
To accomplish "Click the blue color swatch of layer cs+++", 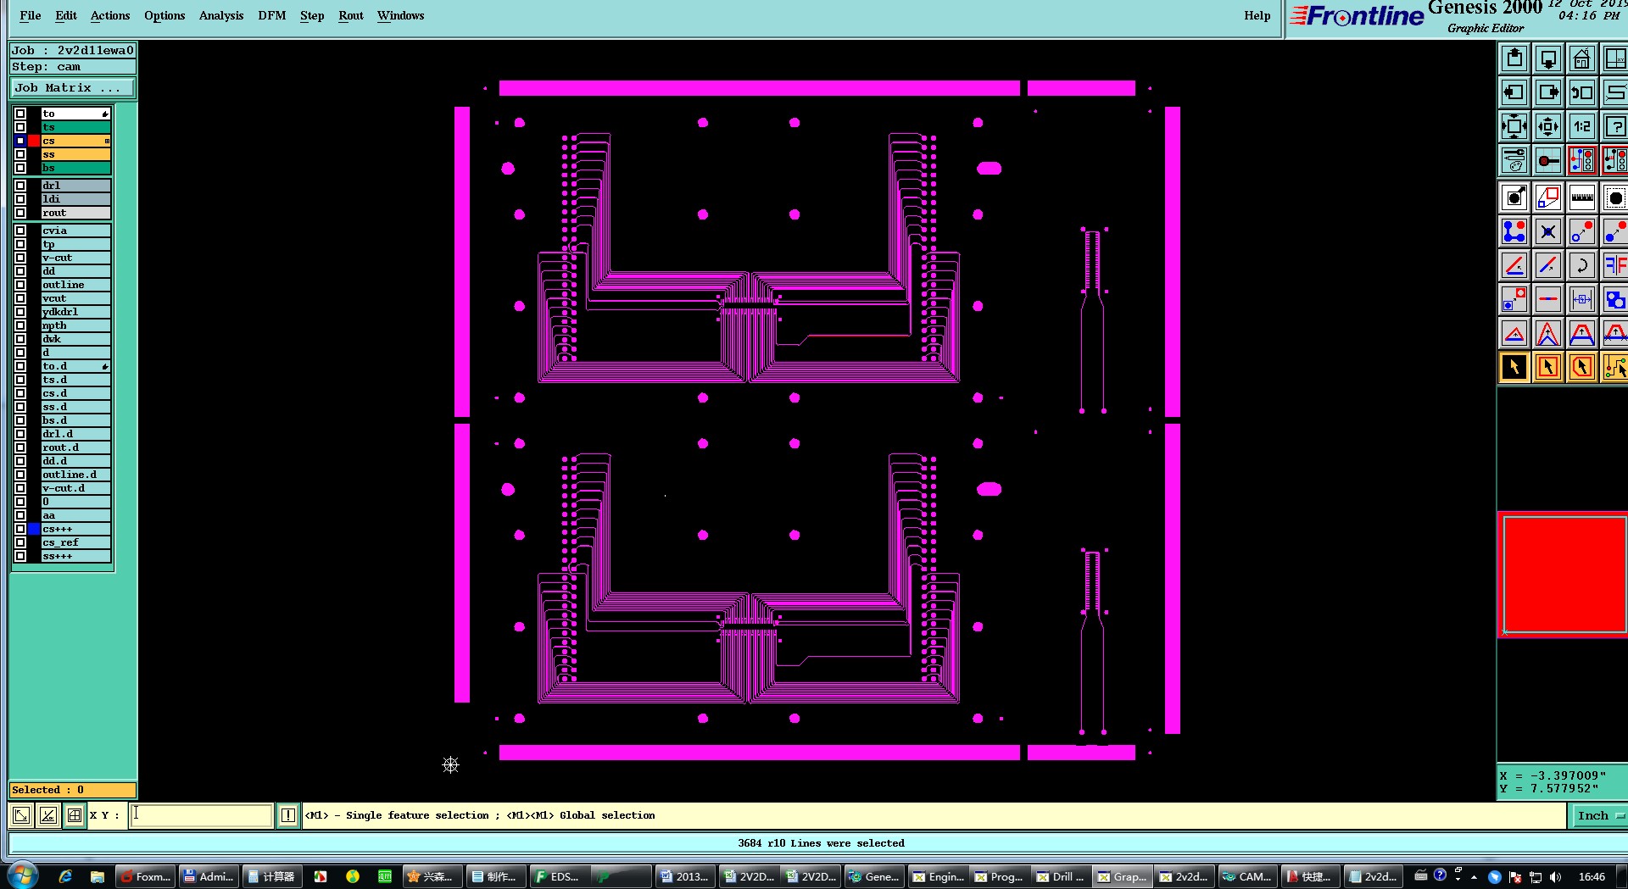I will pos(34,529).
